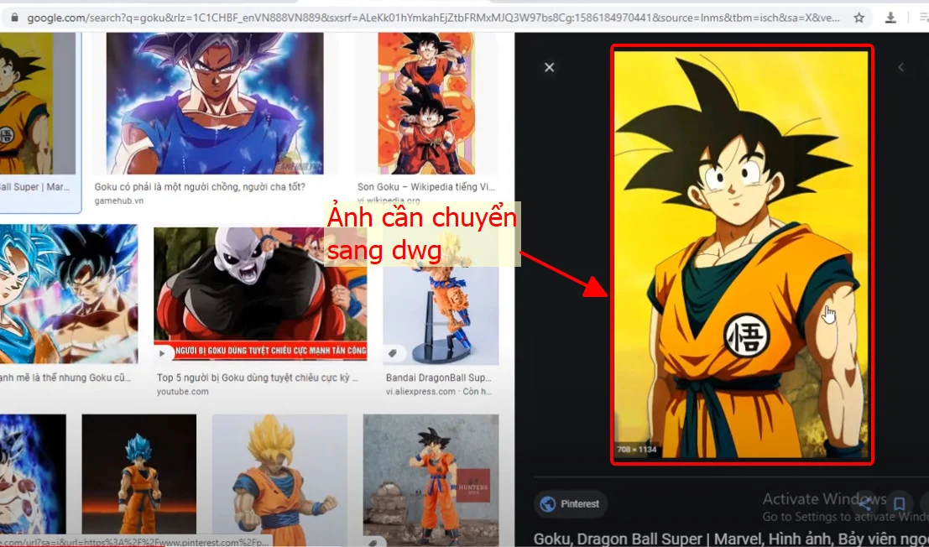Click the Pinterest globe icon
Viewport: 929px width, 547px height.
[x=548, y=504]
